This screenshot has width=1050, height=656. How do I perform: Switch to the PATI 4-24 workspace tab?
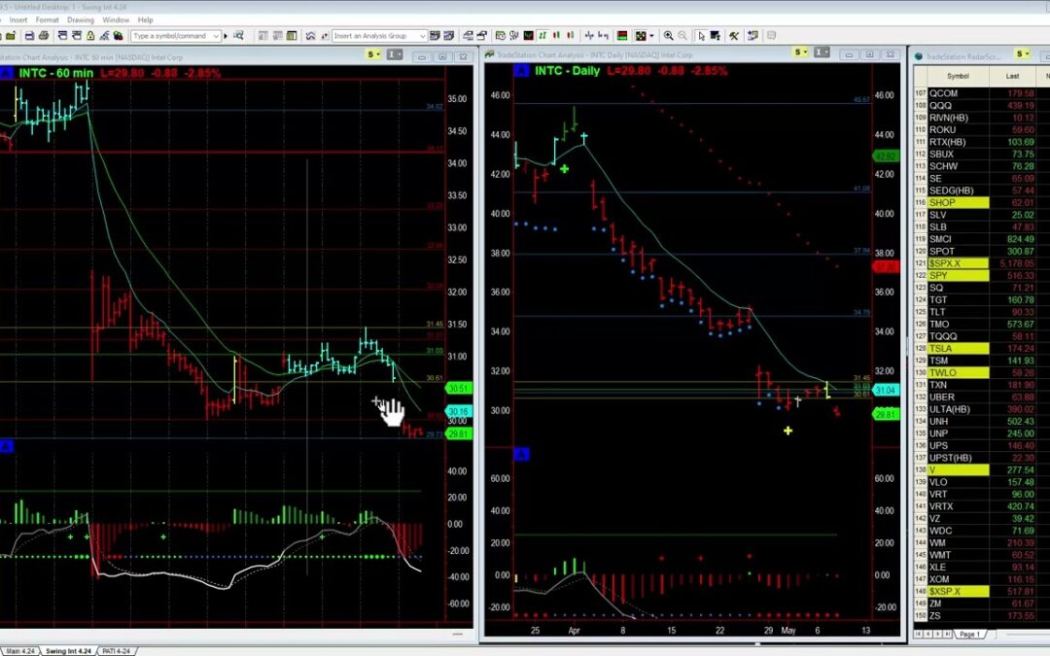click(x=117, y=650)
